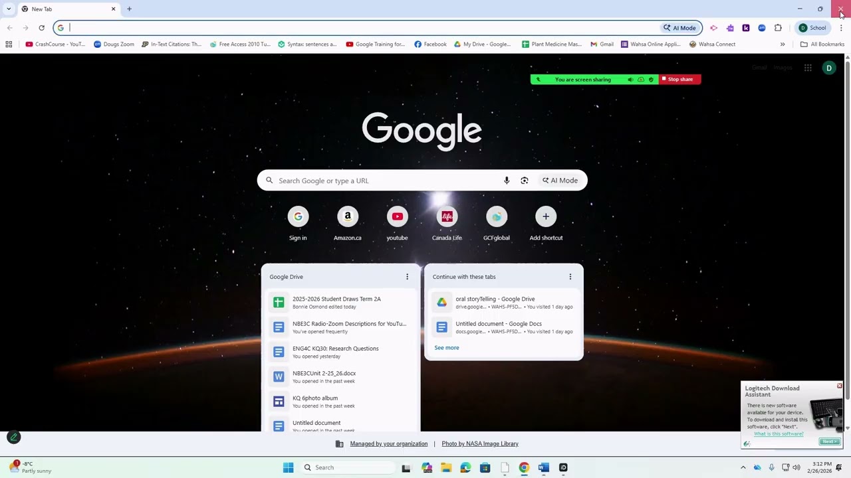Open NBE3C Radio-Zoom Descriptions document
Viewport: 851px width, 478px height.
point(340,327)
